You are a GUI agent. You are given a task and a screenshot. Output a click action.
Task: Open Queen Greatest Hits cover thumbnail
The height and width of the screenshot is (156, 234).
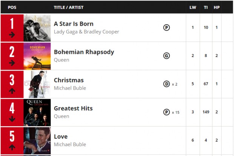37,113
